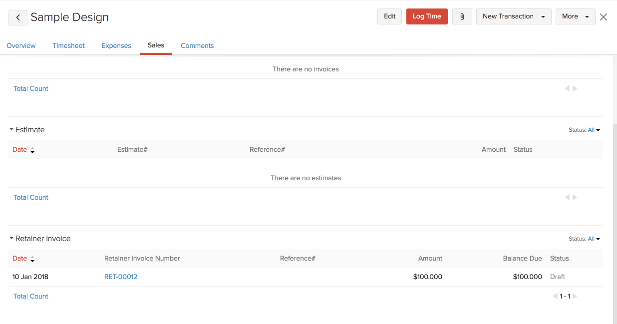The height and width of the screenshot is (324, 617).
Task: Open the Estimate Status filter dropdown
Action: pyautogui.click(x=594, y=130)
